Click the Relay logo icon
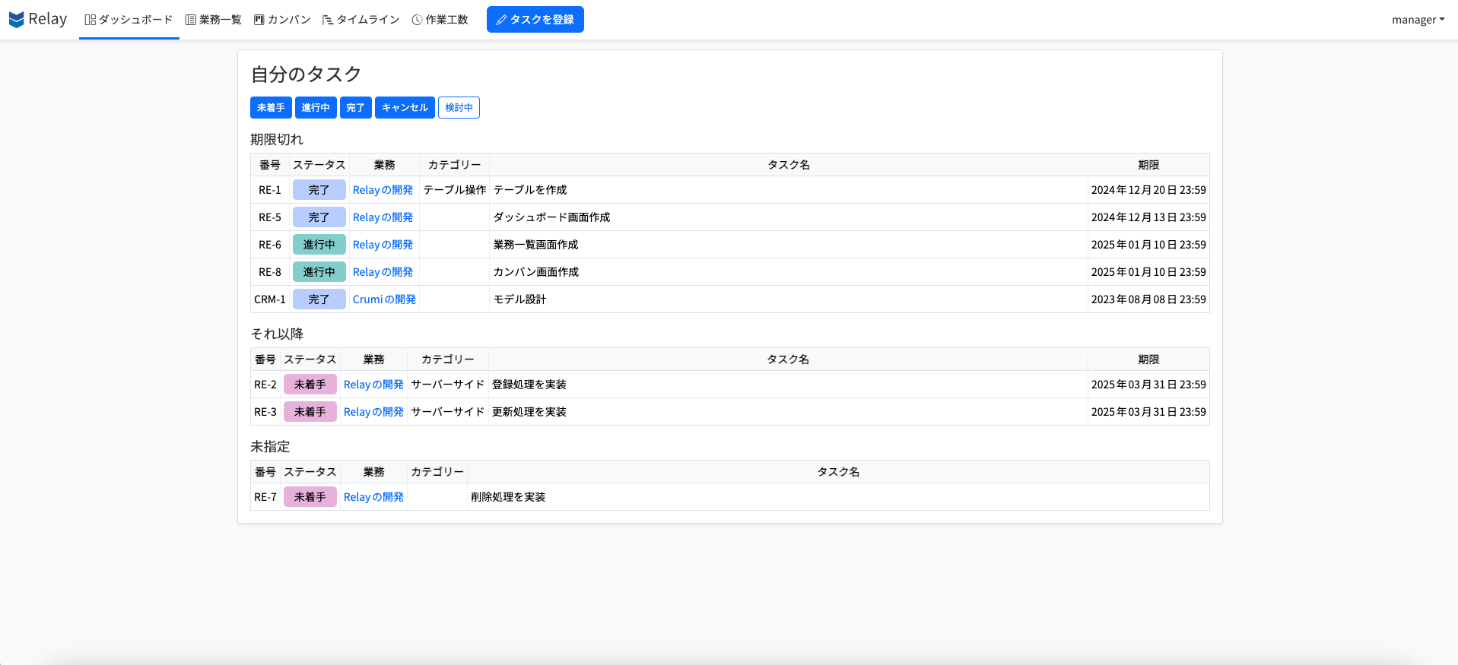The height and width of the screenshot is (665, 1458). pyautogui.click(x=17, y=20)
